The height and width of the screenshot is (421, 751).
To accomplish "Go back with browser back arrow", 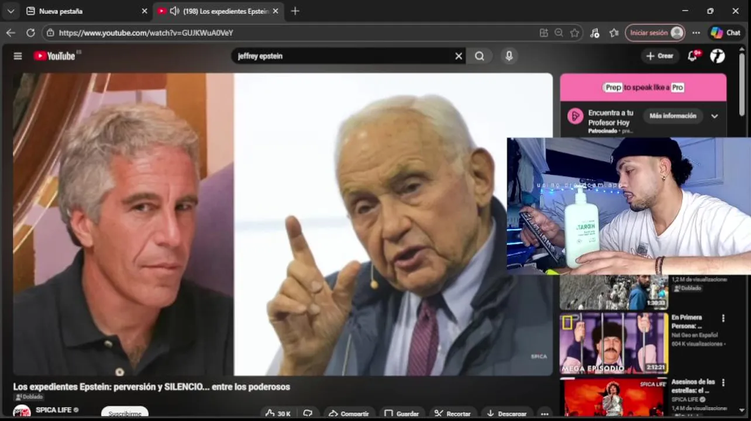I will click(11, 33).
